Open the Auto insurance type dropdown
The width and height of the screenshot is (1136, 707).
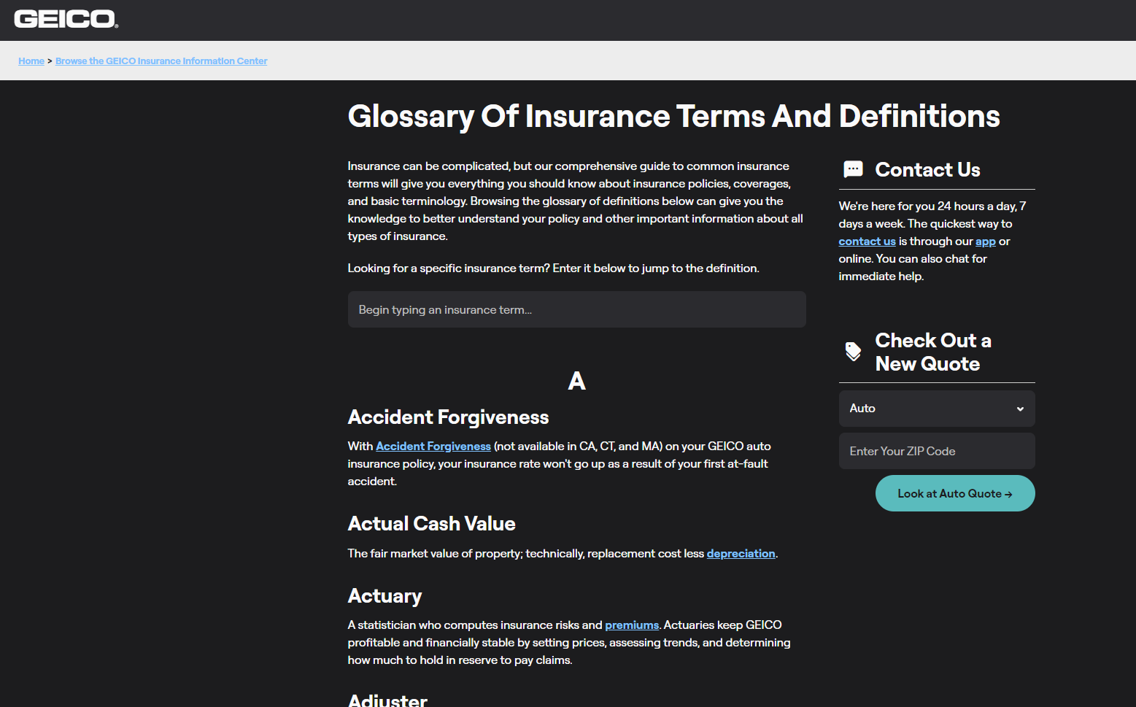(x=936, y=409)
